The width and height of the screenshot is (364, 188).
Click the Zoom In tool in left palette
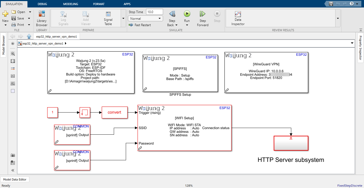coord(13,54)
